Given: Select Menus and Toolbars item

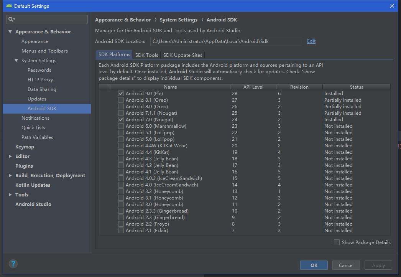Looking at the screenshot, I should (45, 51).
